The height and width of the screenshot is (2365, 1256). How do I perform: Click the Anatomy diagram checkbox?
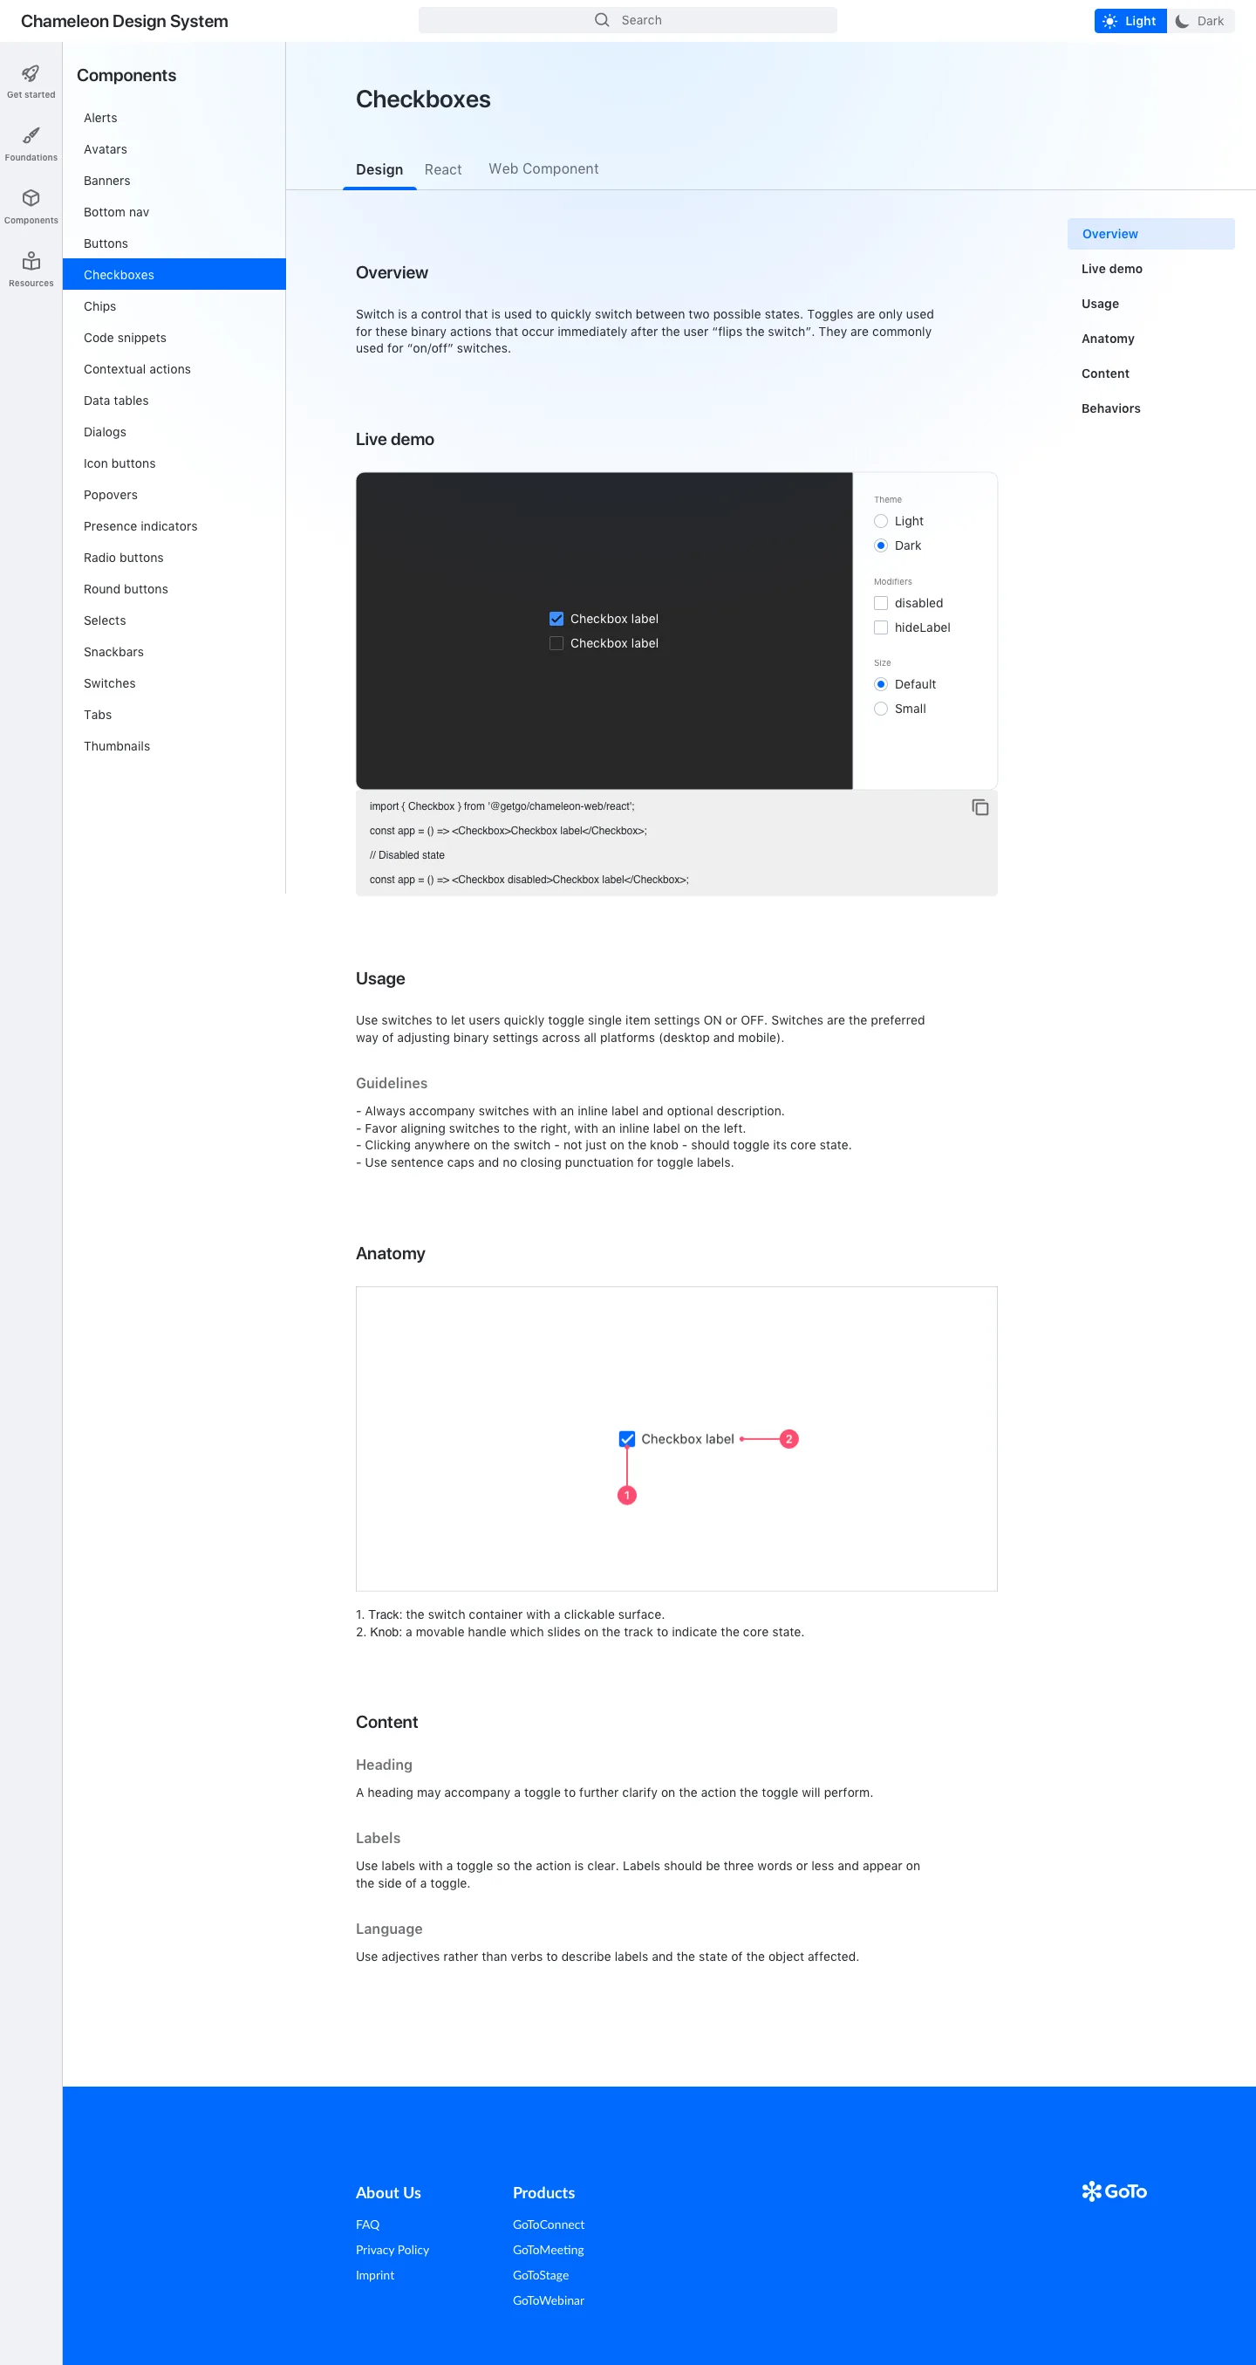[x=626, y=1439]
